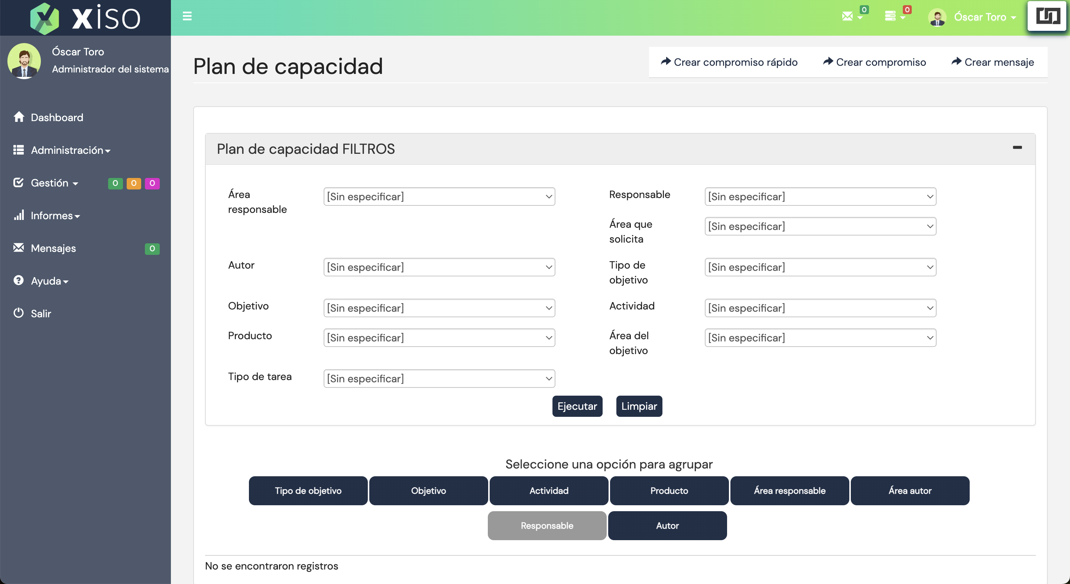Open the envelope messages icon in top bar
Viewport: 1070px width, 584px height.
coord(847,16)
